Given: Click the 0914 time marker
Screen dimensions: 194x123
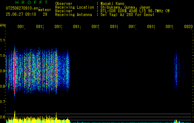Looking at the screenshot, I should click(77, 26).
